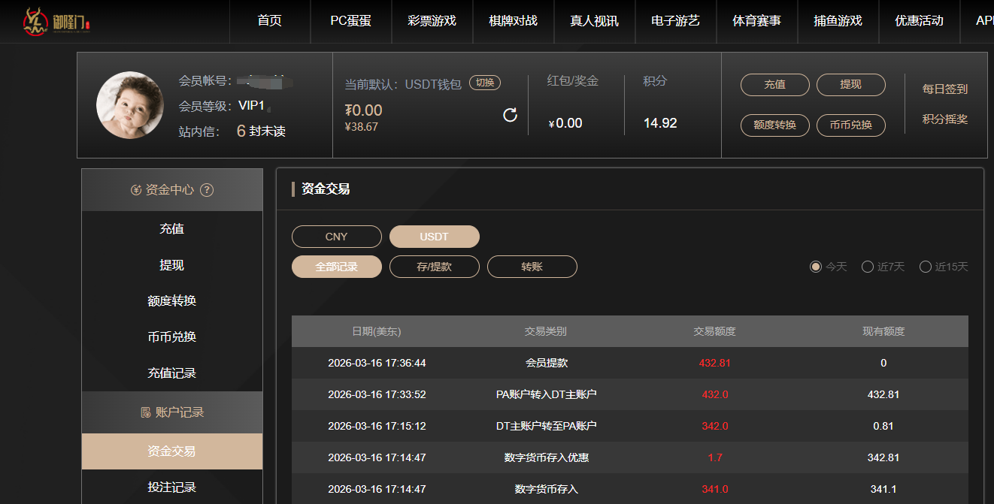Select the 近15天 date filter
Viewport: 994px width, 504px height.
click(x=926, y=267)
